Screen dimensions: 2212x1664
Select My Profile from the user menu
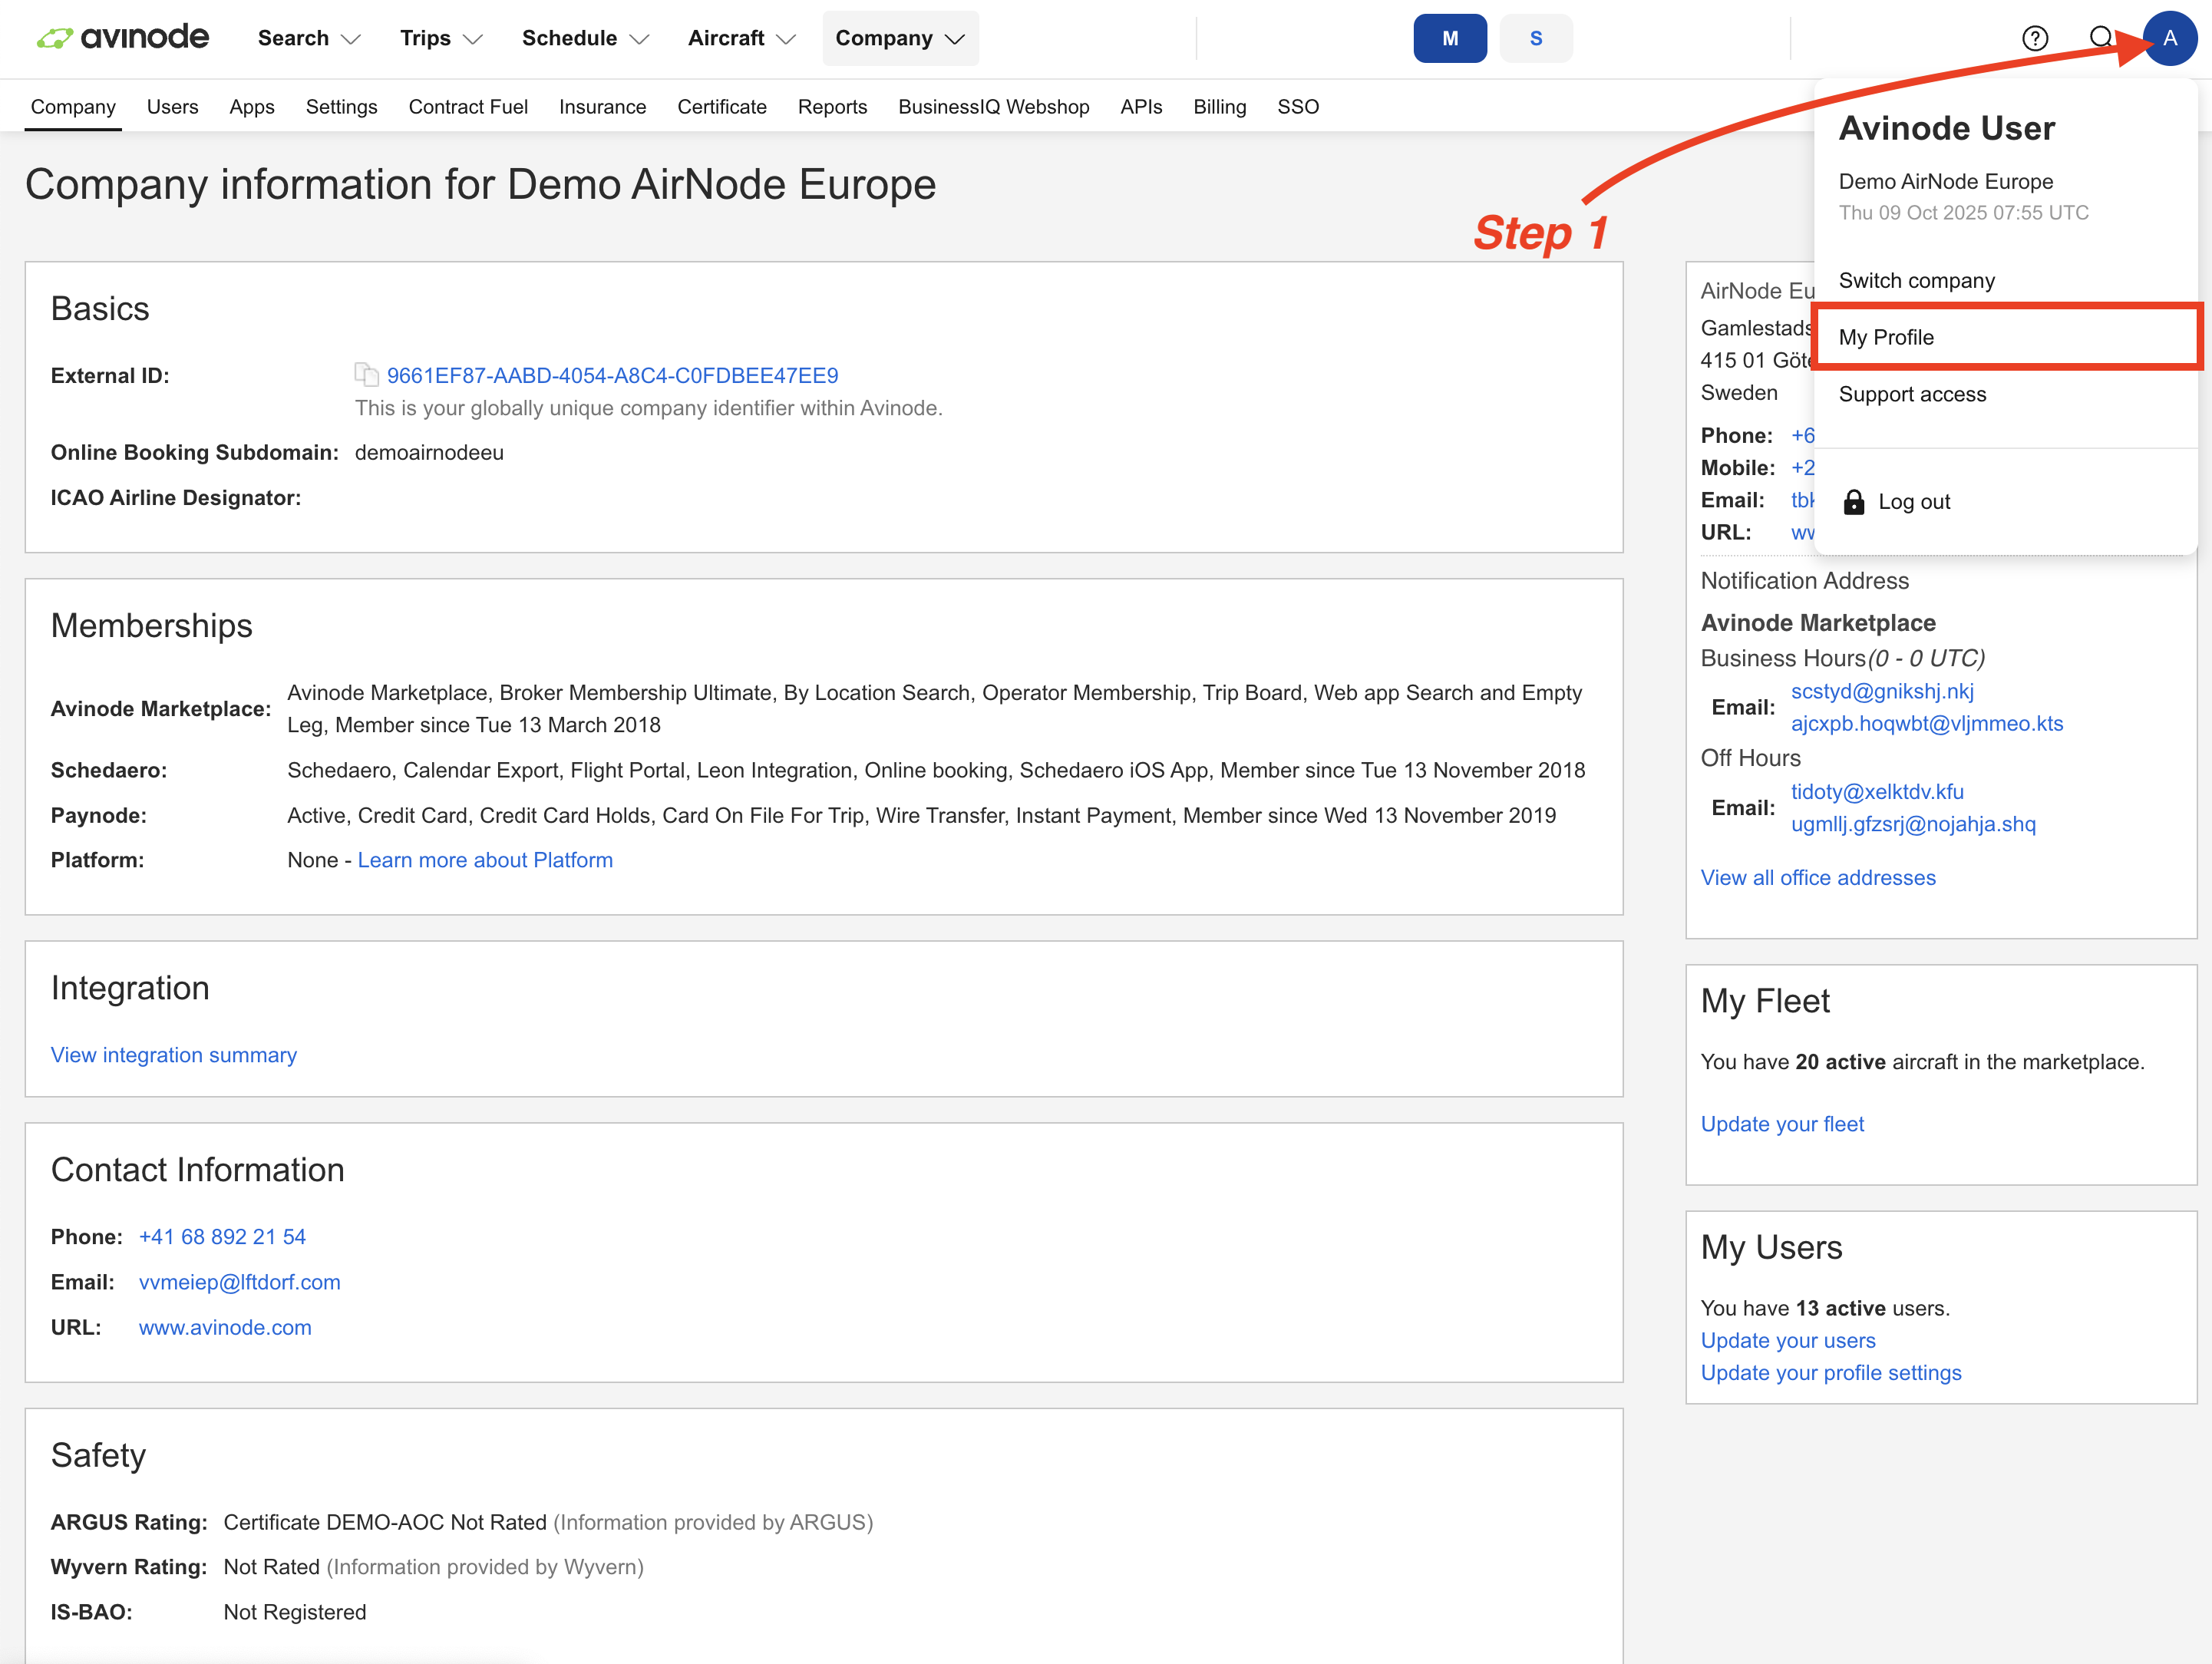click(1886, 337)
